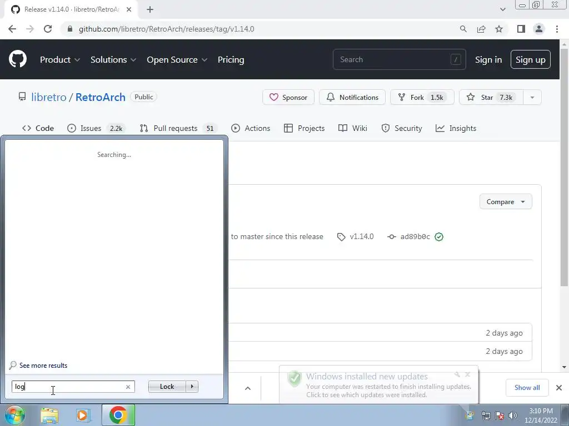
Task: Open the Compare dropdown
Action: (506, 202)
